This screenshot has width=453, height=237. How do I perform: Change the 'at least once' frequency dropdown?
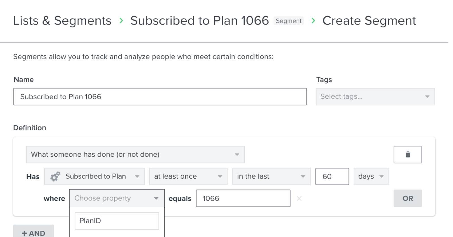(188, 176)
